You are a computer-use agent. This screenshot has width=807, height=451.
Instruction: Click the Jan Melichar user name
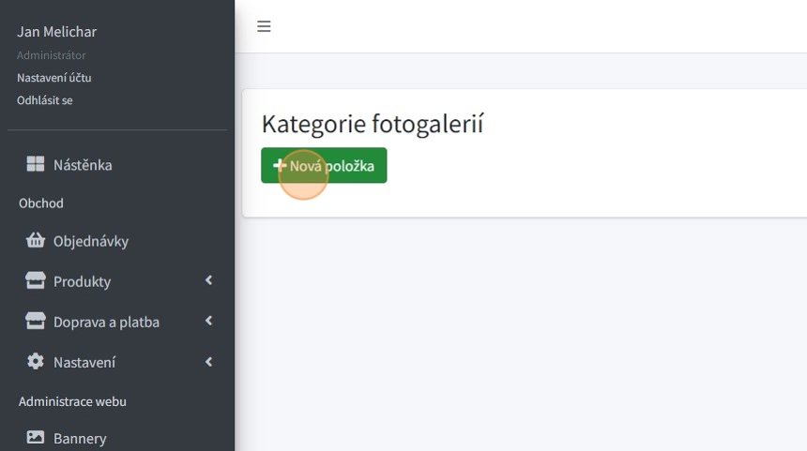coord(56,32)
